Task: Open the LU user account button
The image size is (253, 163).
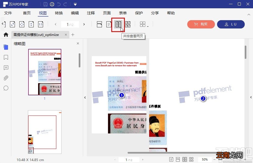Action: (x=231, y=24)
